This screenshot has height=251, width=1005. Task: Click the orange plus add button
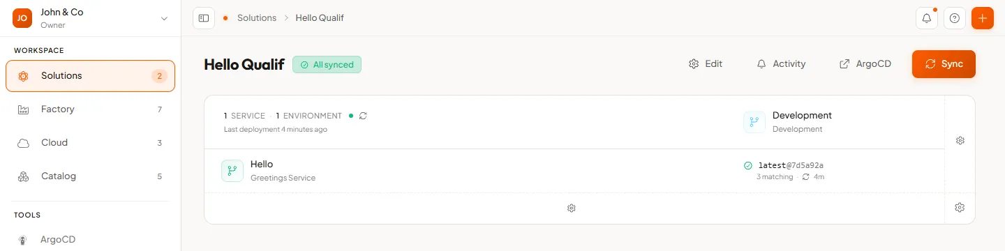pos(983,18)
